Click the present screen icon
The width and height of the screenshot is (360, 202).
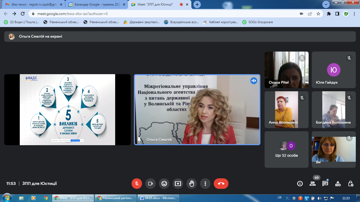pyautogui.click(x=178, y=184)
